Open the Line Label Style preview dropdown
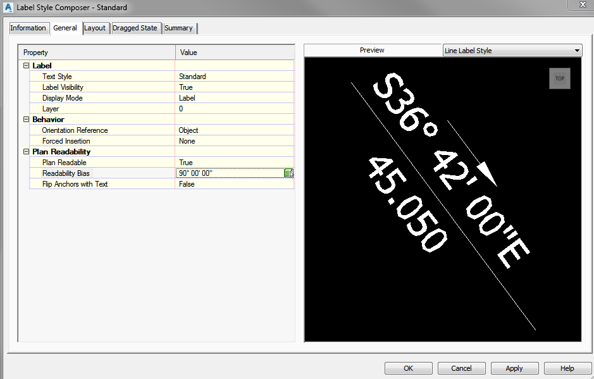Viewport: 594px width, 379px height. [x=577, y=50]
